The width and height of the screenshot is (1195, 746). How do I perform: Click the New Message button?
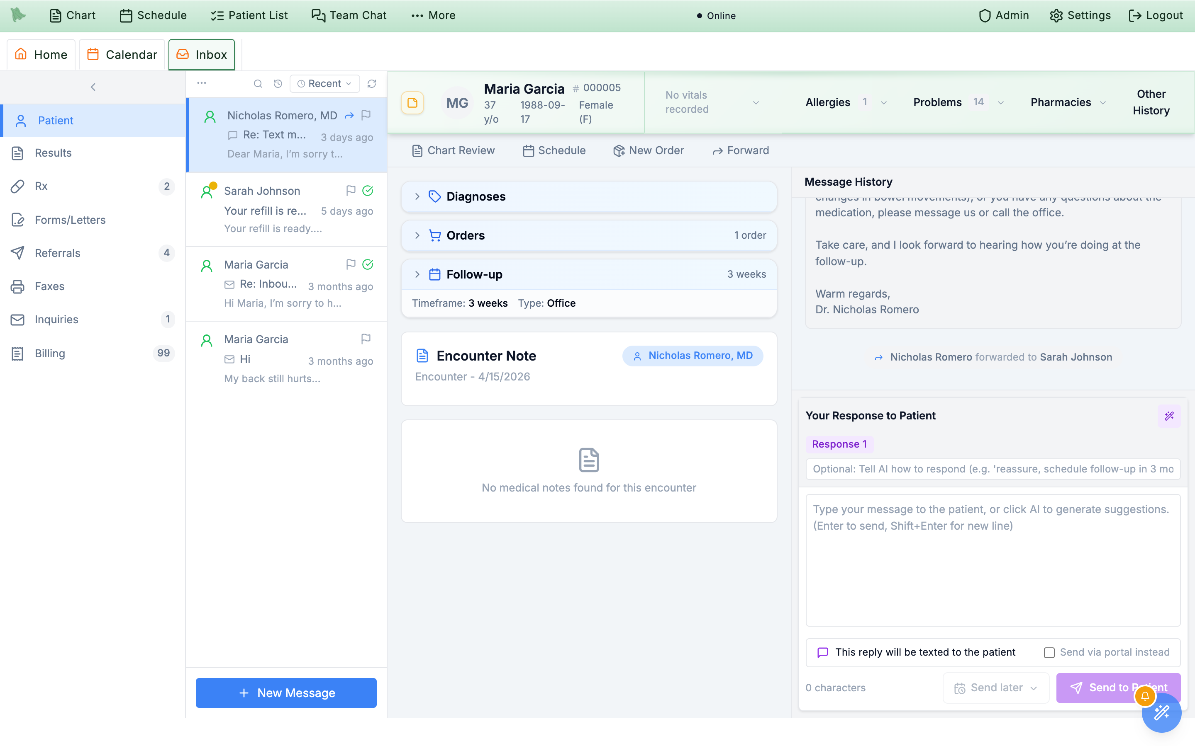(x=286, y=693)
